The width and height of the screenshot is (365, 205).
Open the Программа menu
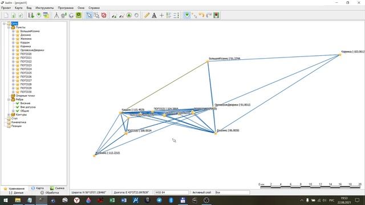coord(66,7)
